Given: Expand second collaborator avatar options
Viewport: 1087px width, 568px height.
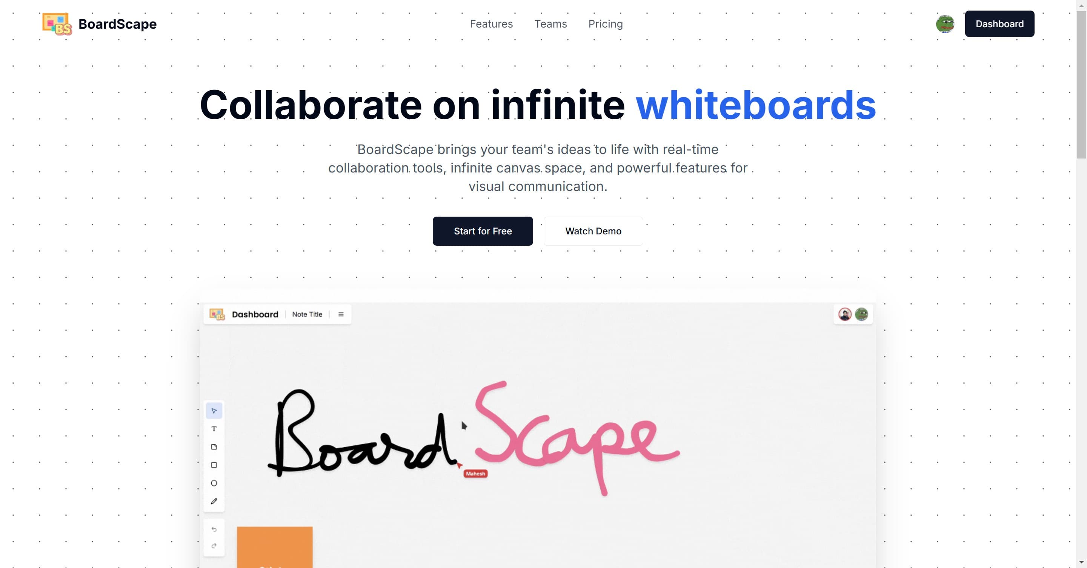Looking at the screenshot, I should (x=861, y=314).
